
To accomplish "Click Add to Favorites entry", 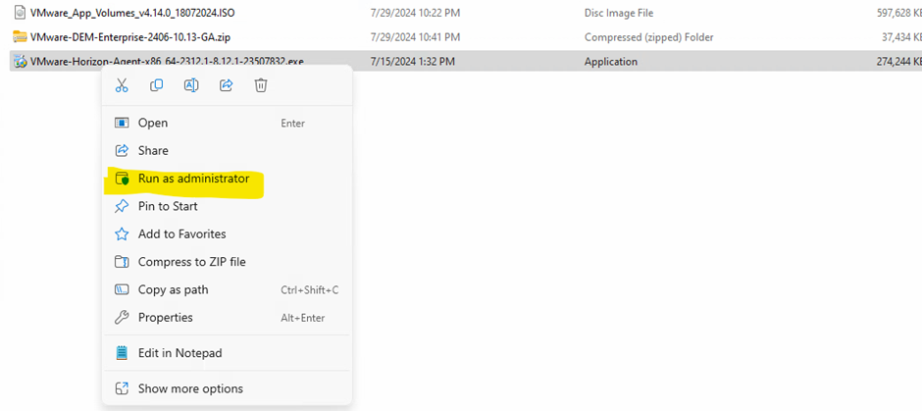I will 181,234.
